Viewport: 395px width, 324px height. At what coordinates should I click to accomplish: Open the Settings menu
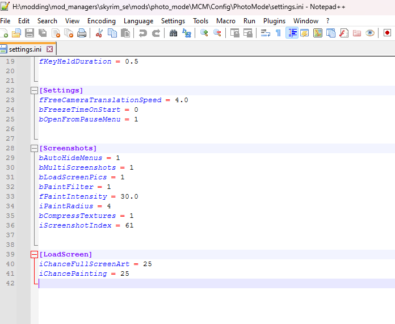point(173,21)
